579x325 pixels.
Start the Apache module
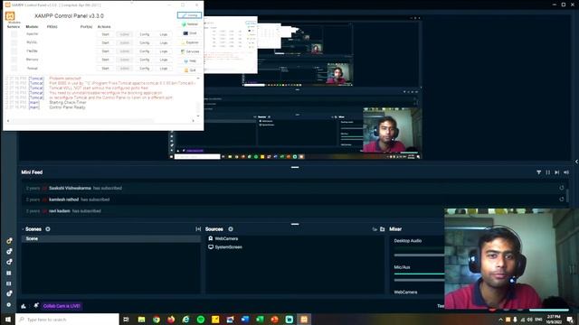click(106, 34)
